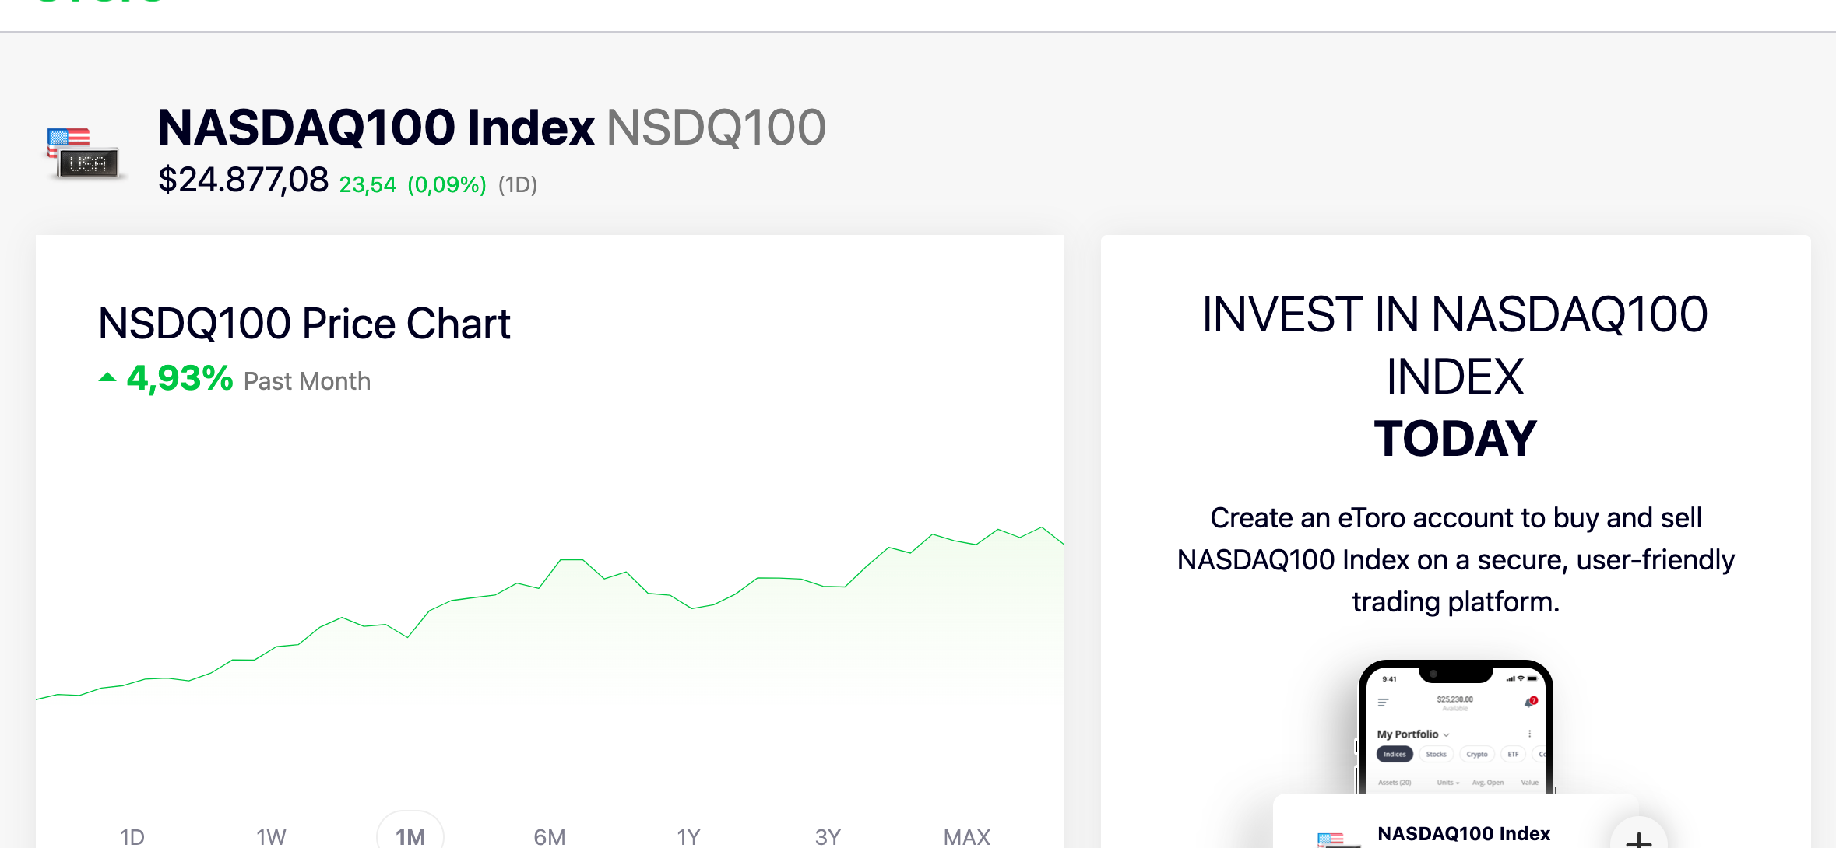
Task: Show the MAX chart range
Action: coord(966,836)
